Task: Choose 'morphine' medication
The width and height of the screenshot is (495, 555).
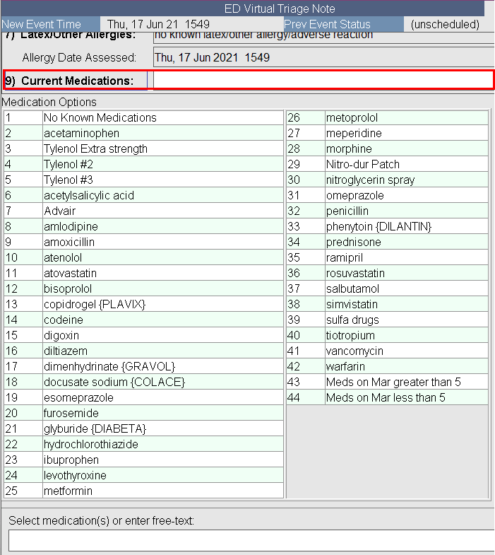Action: pyautogui.click(x=388, y=148)
